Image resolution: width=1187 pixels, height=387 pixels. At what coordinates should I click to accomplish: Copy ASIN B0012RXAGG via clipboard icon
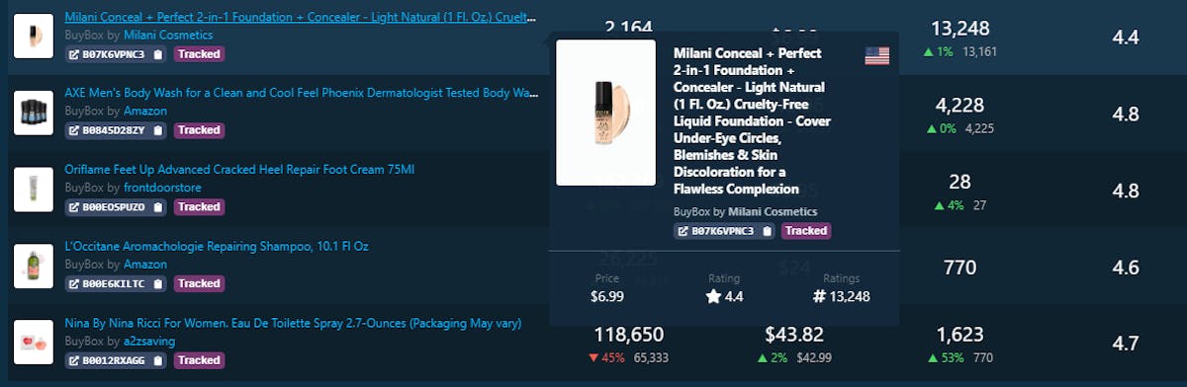(x=158, y=360)
